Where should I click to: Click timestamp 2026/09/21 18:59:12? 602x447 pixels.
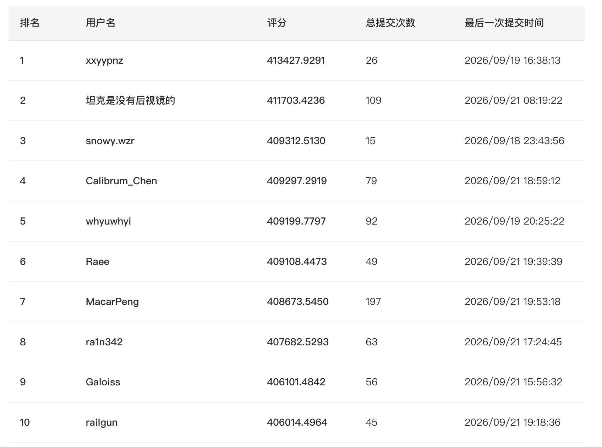click(513, 181)
